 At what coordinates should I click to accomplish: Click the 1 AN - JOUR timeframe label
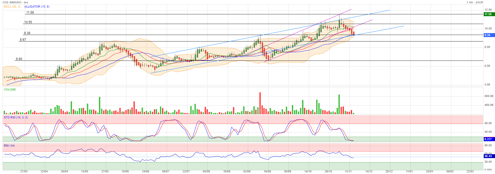coord(475,2)
